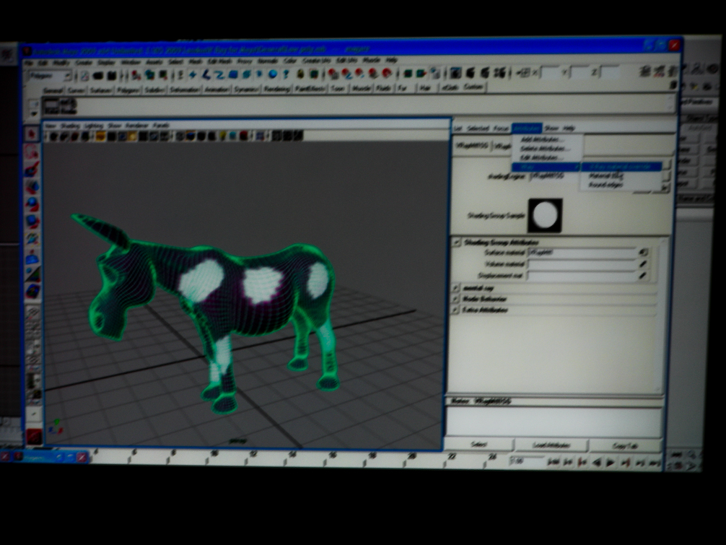Switch to select by hierarchy mode
This screenshot has height=545, width=726.
point(136,75)
